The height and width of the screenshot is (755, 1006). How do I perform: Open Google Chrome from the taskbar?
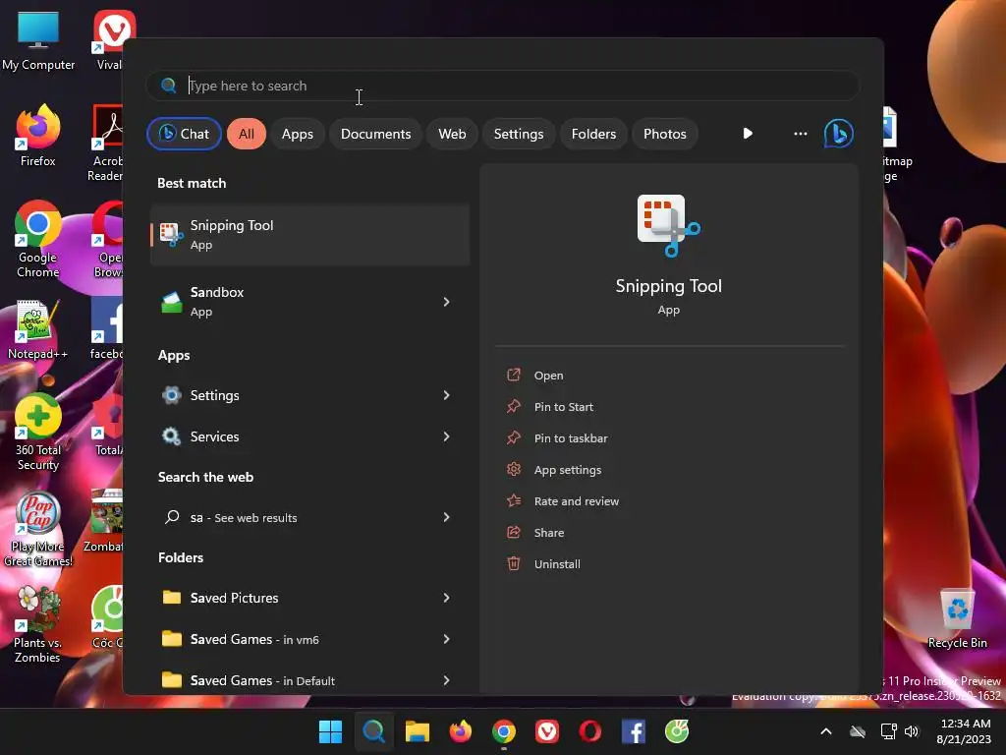[x=504, y=731]
